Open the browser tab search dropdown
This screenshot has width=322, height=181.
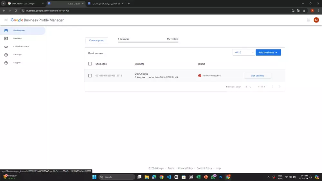pos(3,4)
